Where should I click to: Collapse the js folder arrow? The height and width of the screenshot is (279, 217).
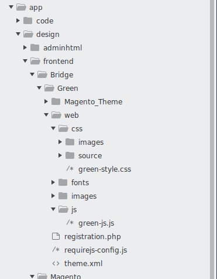(53, 209)
